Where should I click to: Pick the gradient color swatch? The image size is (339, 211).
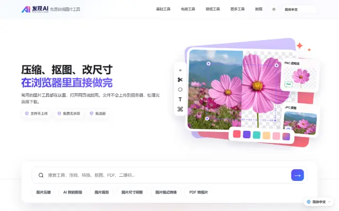click(286, 137)
